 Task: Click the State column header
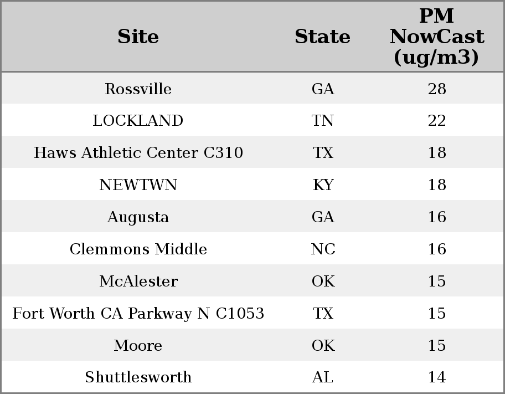(x=322, y=37)
